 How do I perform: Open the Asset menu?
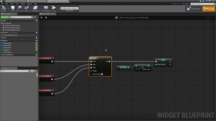[x=12, y=4]
